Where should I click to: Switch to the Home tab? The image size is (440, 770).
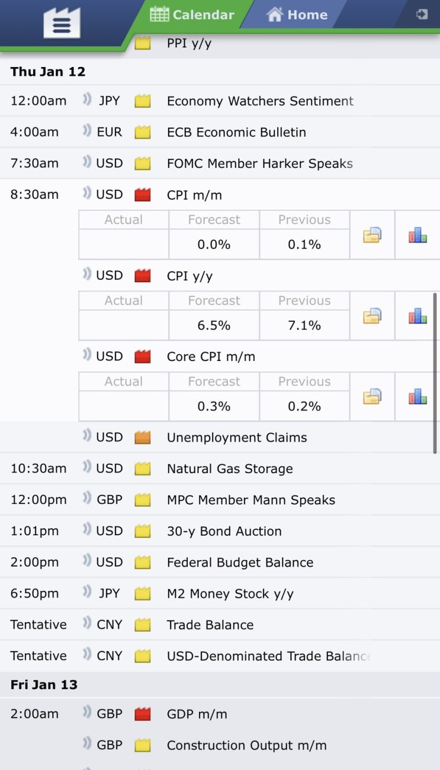(297, 14)
